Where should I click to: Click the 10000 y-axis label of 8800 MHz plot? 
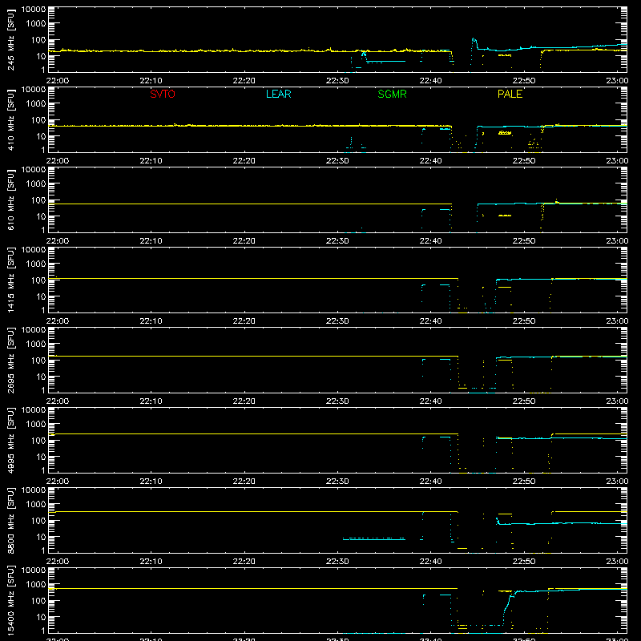pos(34,490)
